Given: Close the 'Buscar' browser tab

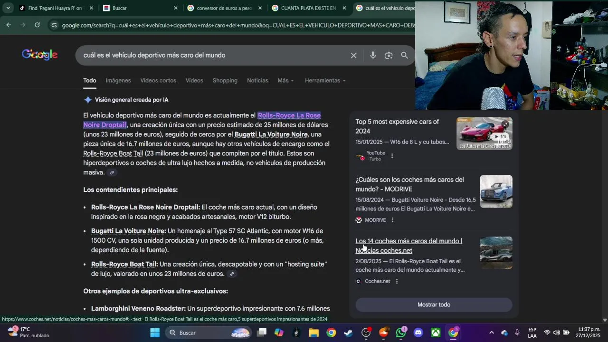Looking at the screenshot, I should click(x=175, y=8).
